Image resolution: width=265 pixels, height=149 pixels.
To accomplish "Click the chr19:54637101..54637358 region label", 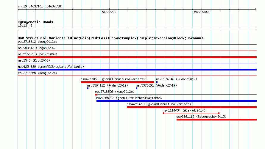I will [x=39, y=6].
